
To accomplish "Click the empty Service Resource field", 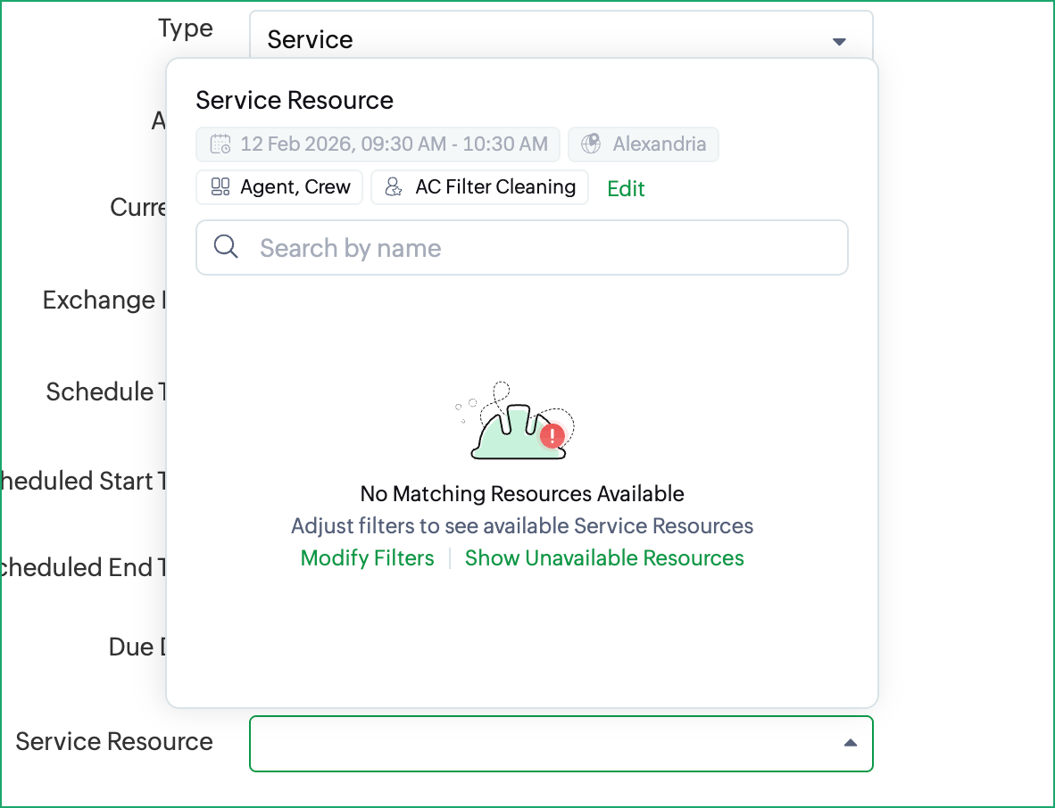I will click(x=536, y=743).
